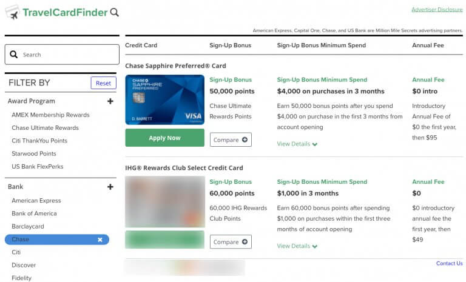
Task: Expand View Details for Chase Sapphire Preferred
Action: (x=297, y=144)
